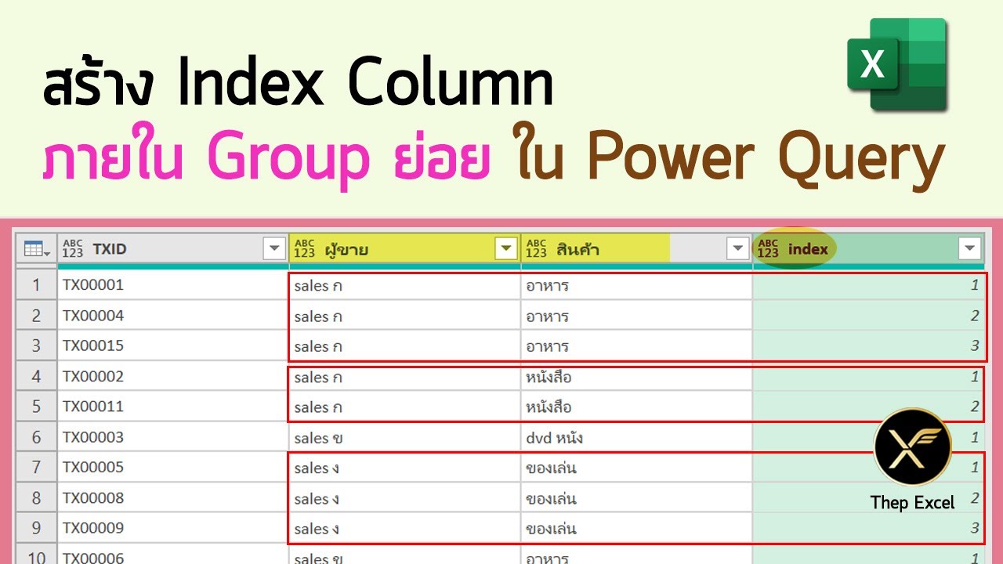Select the ผู้ขาย column header
The image size is (1003, 564).
[404, 249]
